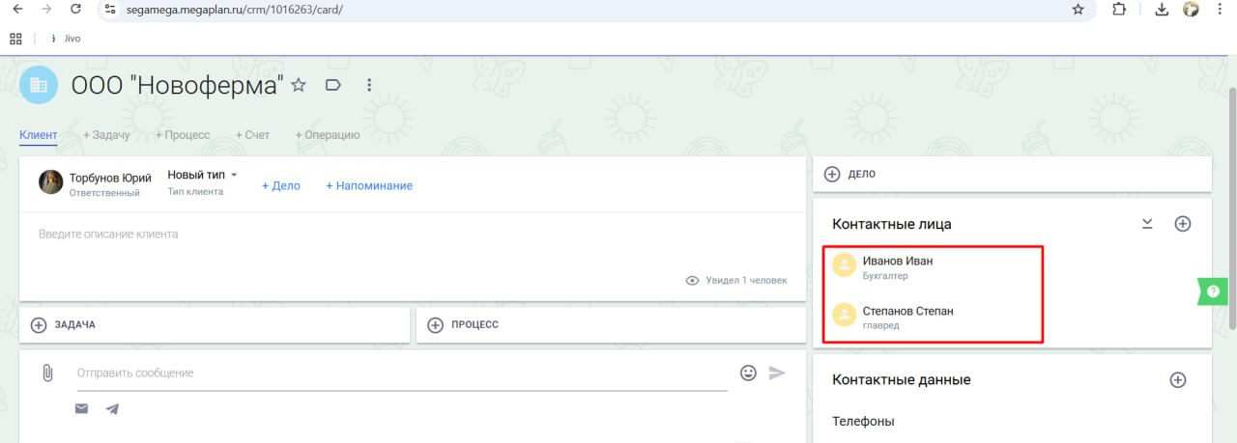Open the emoji picker in message box
1237x443 pixels.
(x=748, y=373)
